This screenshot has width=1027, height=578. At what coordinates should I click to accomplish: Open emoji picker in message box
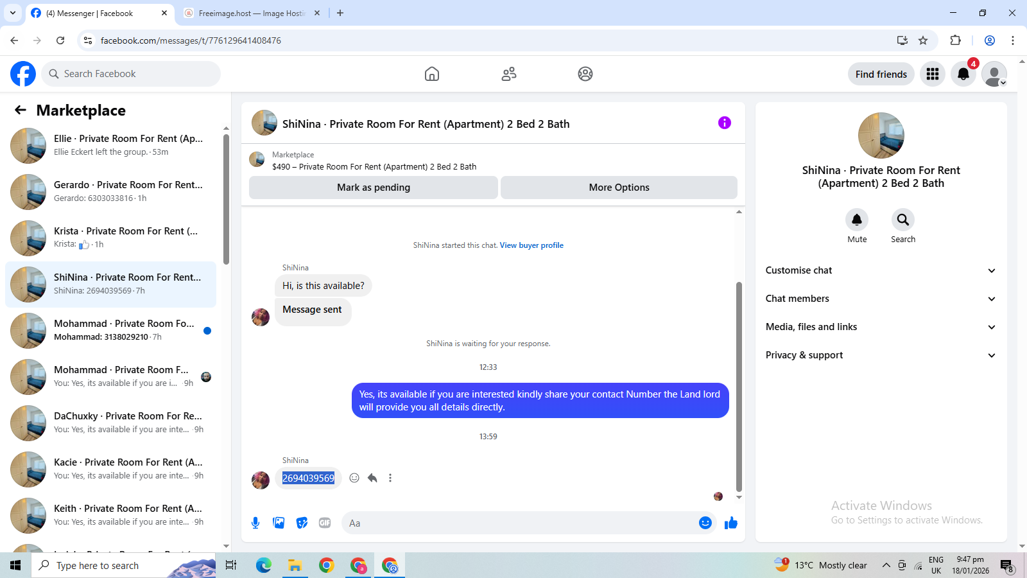705,523
